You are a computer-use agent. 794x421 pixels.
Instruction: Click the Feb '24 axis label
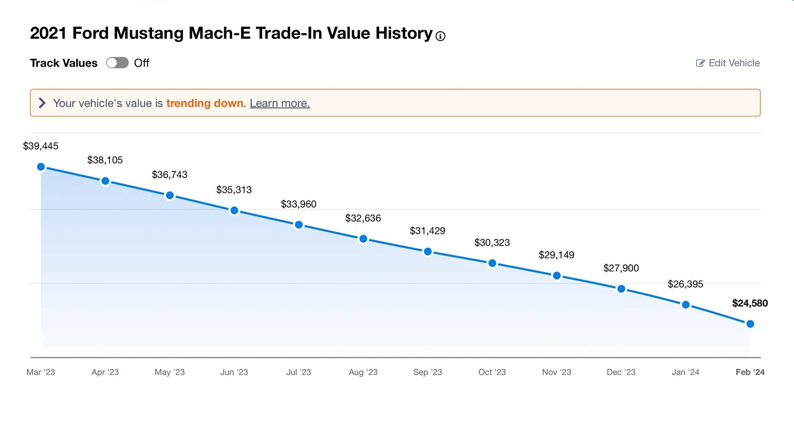point(750,372)
